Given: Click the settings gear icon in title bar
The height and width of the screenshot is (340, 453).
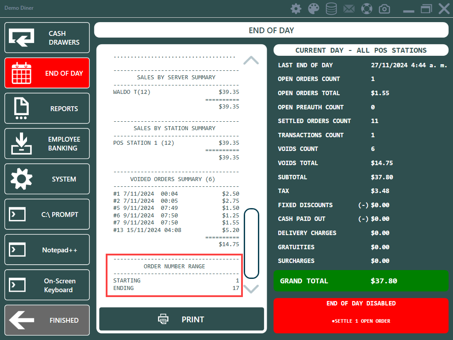Looking at the screenshot, I should 296,8.
